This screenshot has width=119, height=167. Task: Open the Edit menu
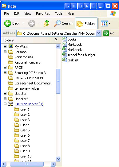pos(17,14)
